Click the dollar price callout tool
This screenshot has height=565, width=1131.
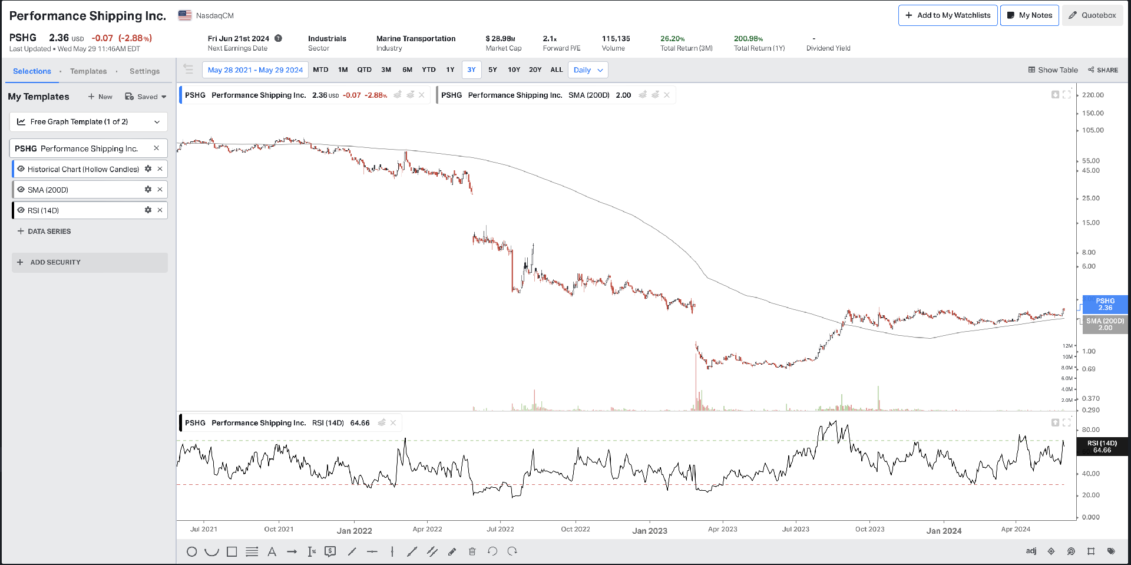330,551
